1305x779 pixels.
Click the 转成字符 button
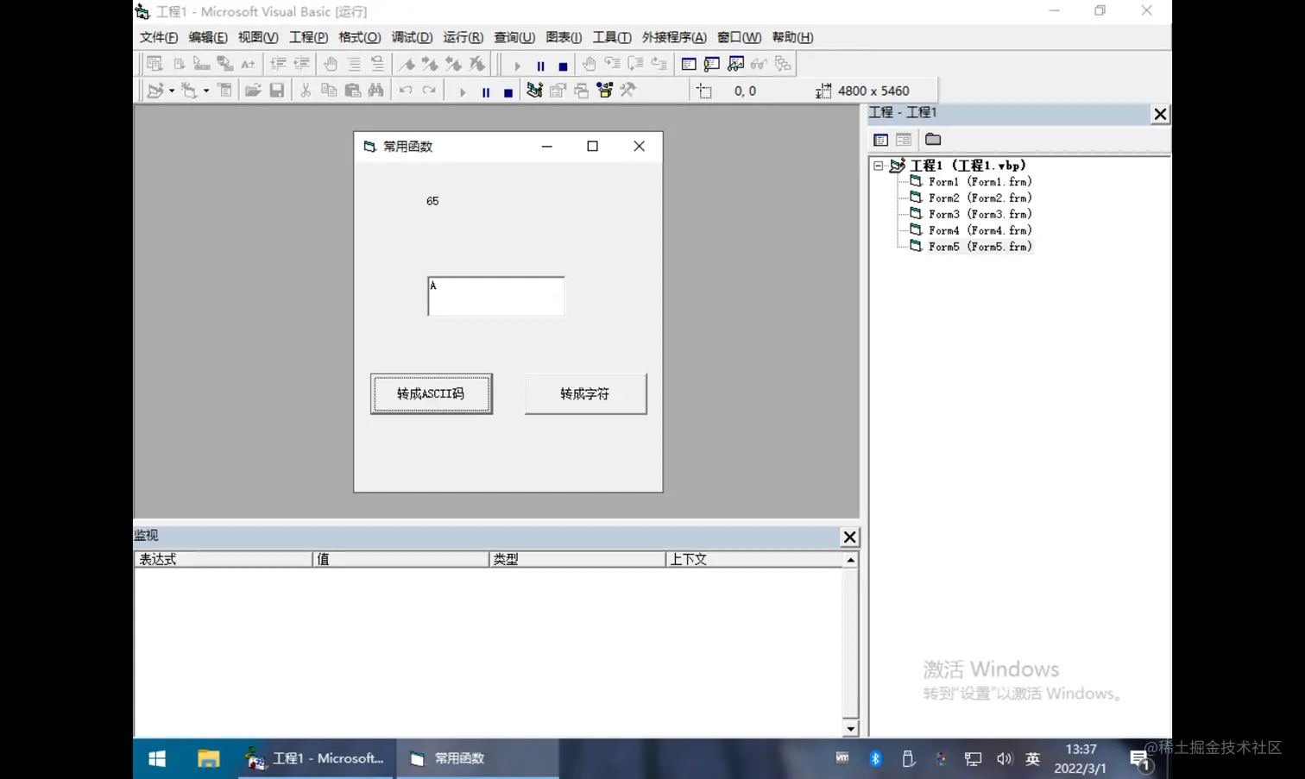point(585,394)
